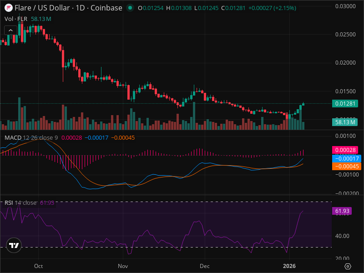Viewport: 364px width, 273px height.
Task: Click the pink 0.00028 MACD histogram label
Action: 345,150
